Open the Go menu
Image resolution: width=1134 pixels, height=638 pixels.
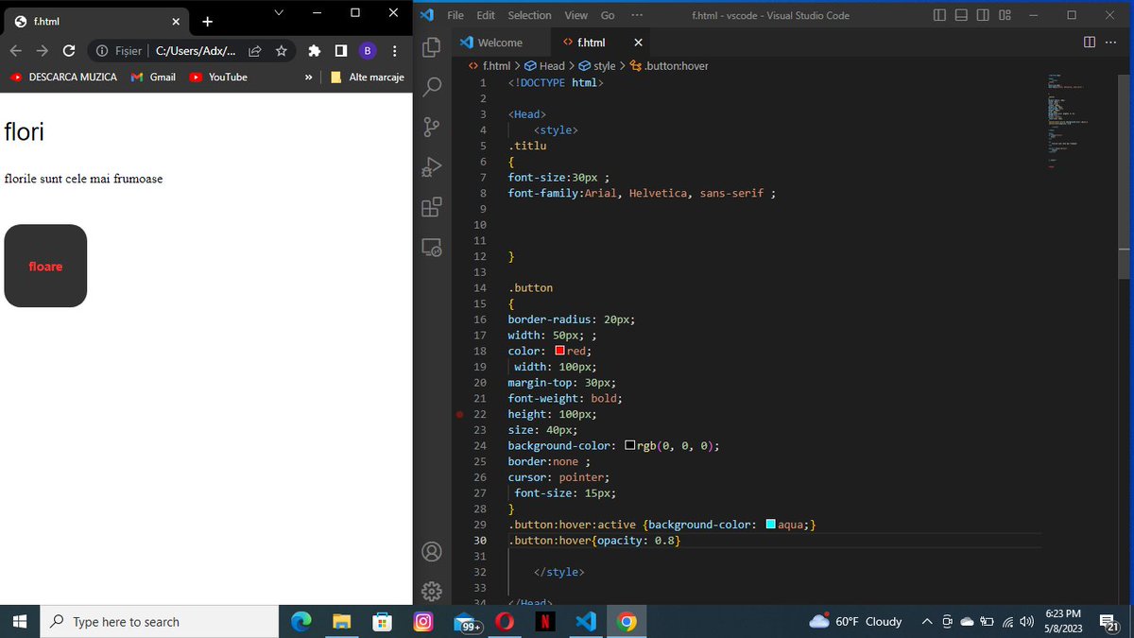[x=608, y=15]
